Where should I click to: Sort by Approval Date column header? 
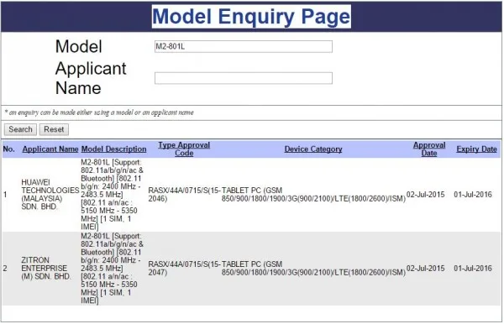[x=429, y=149]
